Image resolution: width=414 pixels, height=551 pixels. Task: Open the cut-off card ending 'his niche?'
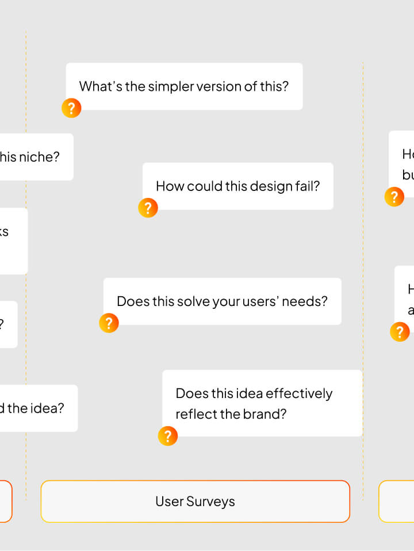36,156
